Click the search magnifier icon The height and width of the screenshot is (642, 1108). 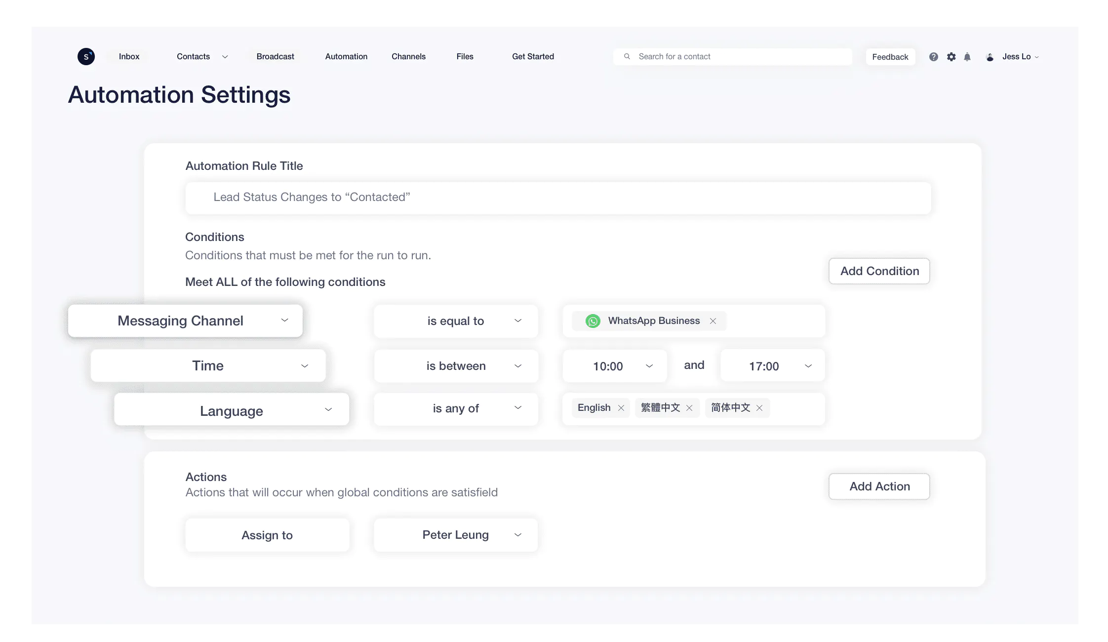click(x=627, y=57)
